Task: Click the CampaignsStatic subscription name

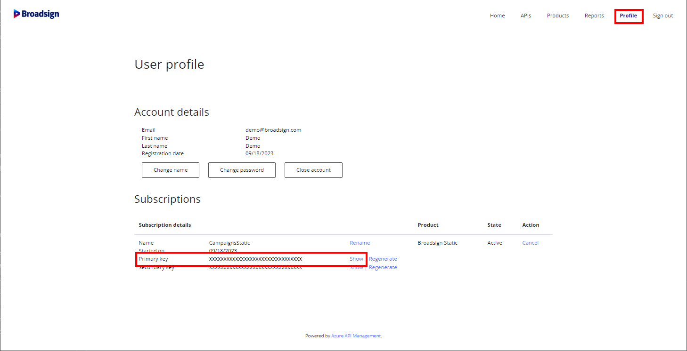Action: pos(229,243)
